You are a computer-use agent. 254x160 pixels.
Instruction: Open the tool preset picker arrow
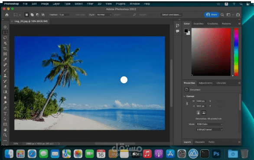tap(20, 15)
